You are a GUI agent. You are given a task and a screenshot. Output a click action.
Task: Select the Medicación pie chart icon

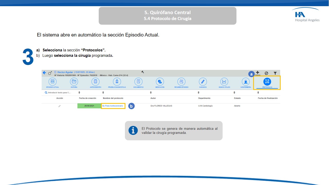[x=160, y=82]
